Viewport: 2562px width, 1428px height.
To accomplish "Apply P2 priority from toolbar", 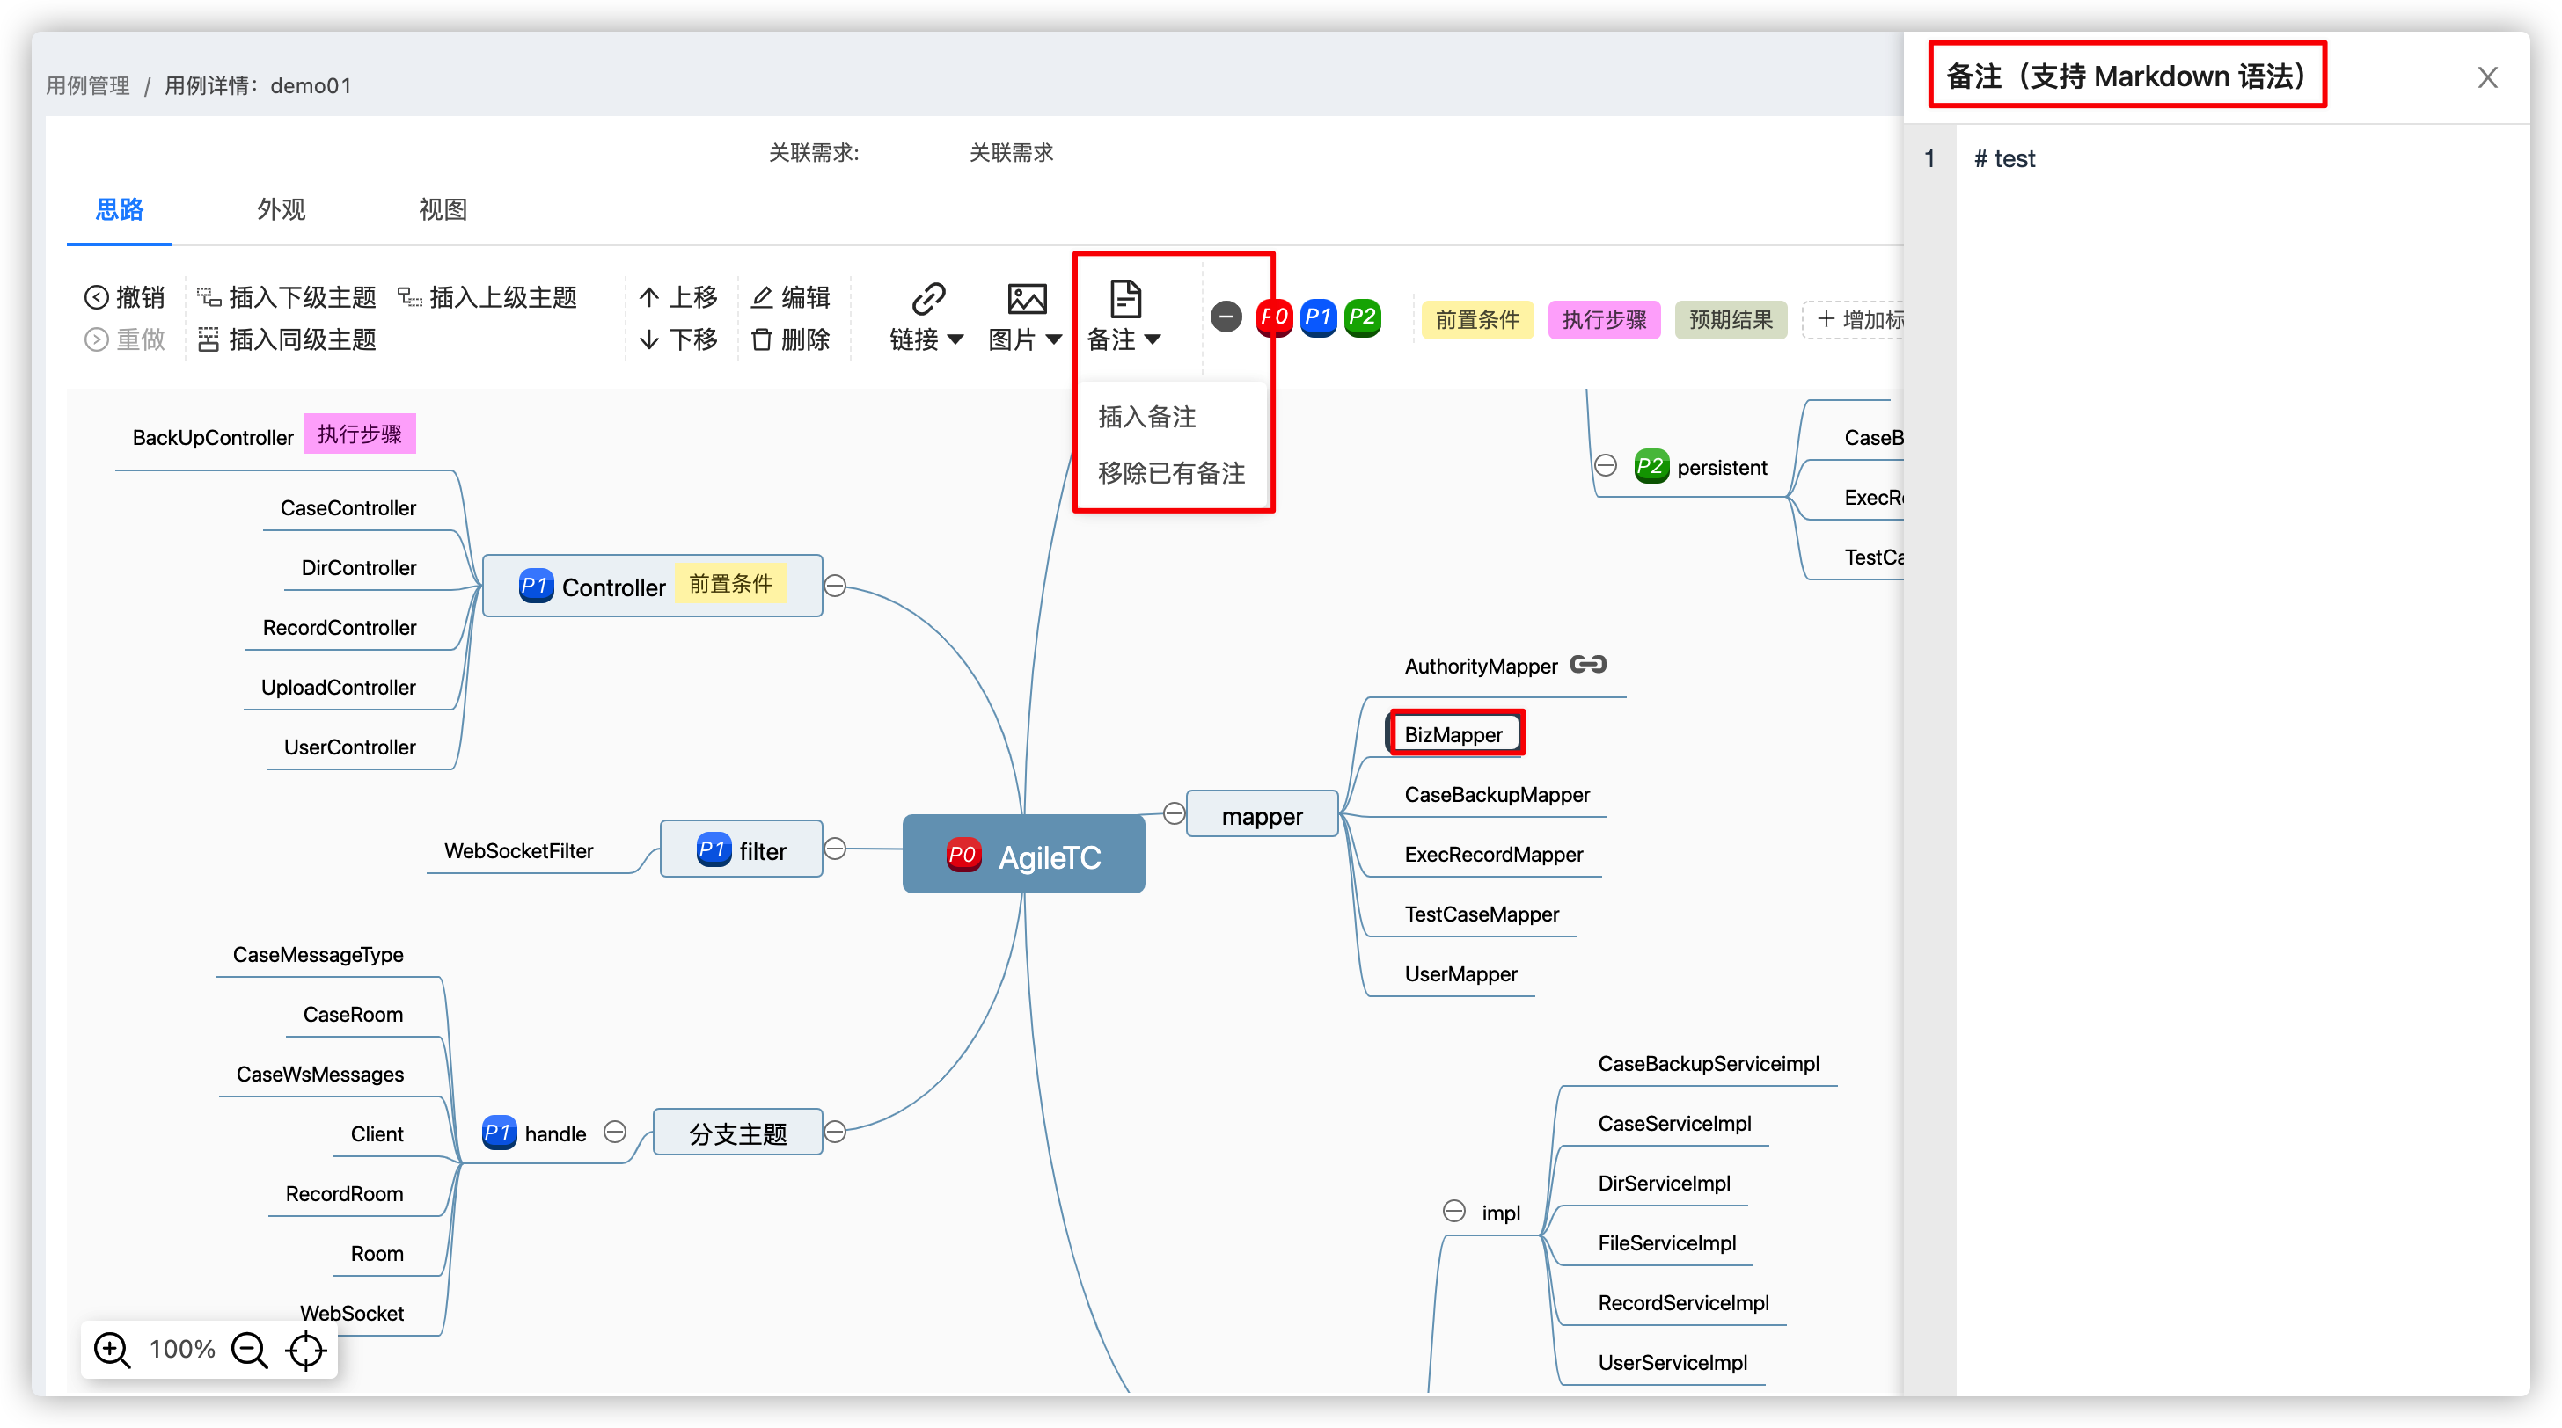I will [1363, 317].
